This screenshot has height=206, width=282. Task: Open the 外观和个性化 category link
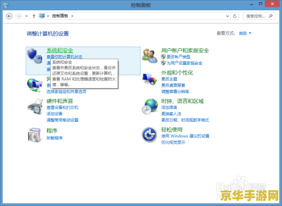[177, 73]
